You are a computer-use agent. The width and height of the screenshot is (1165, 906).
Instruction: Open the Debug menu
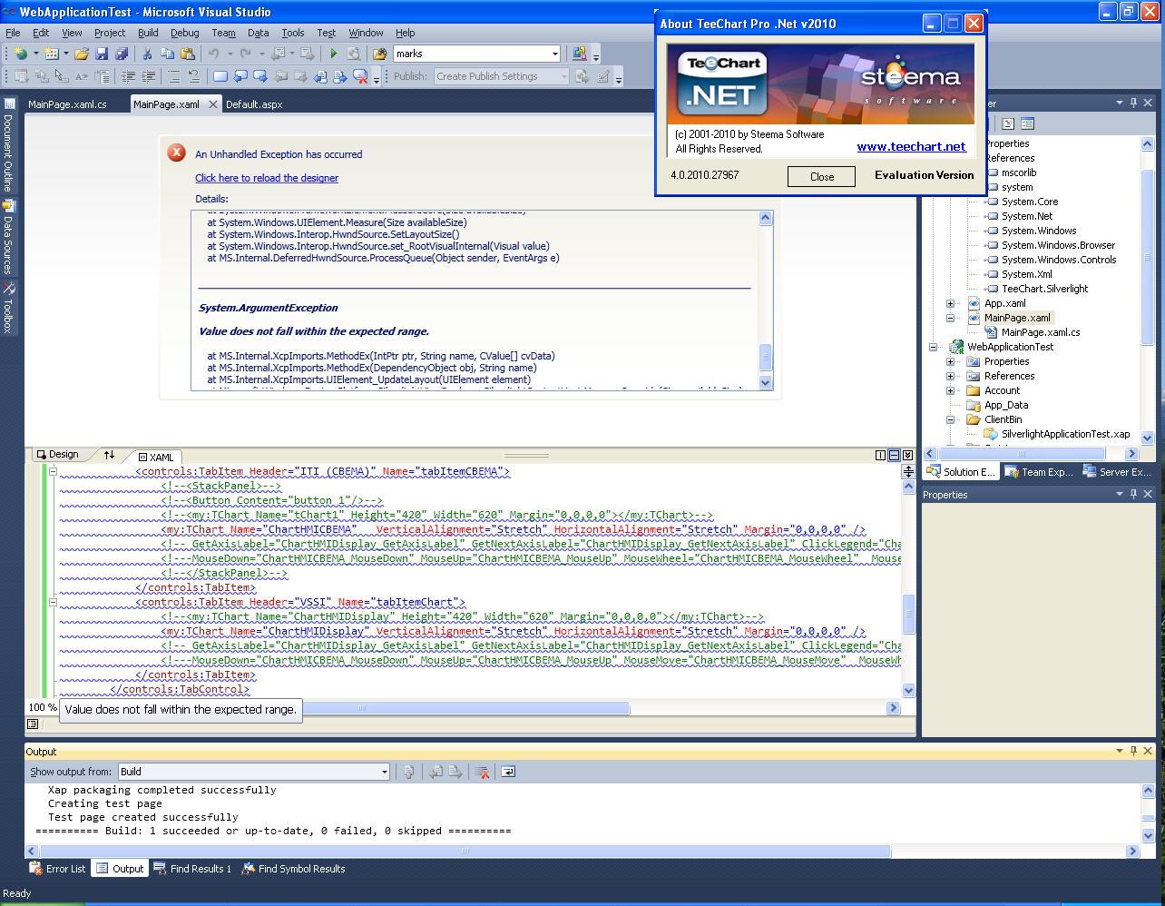click(x=184, y=33)
